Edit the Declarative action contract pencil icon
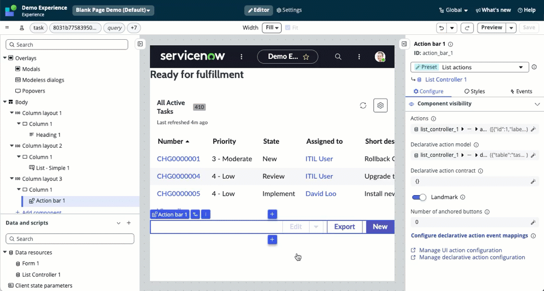 coord(533,181)
